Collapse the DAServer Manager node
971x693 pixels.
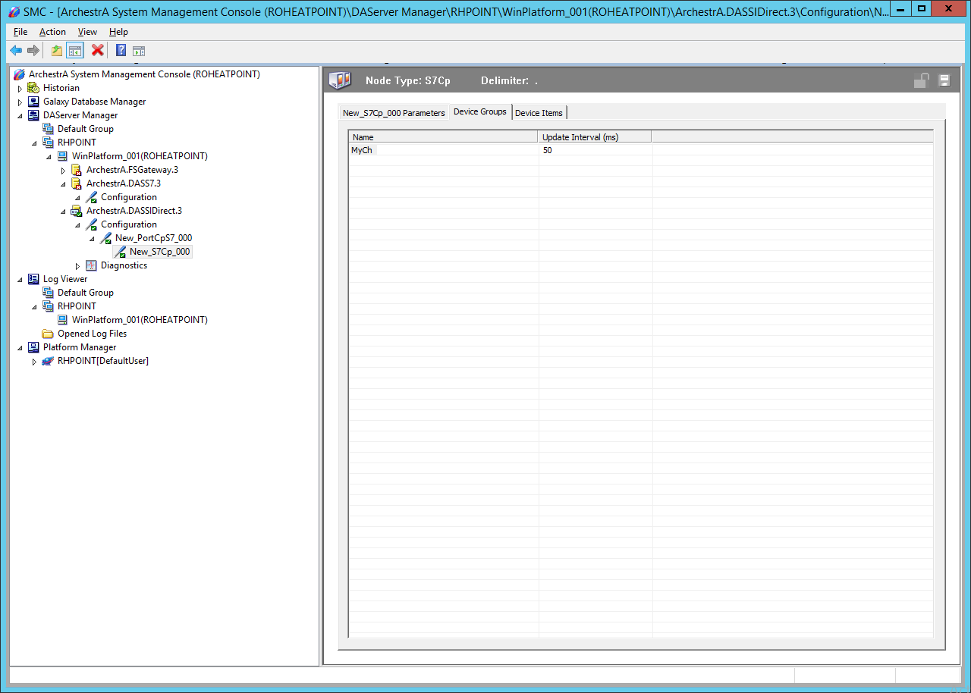tap(20, 116)
